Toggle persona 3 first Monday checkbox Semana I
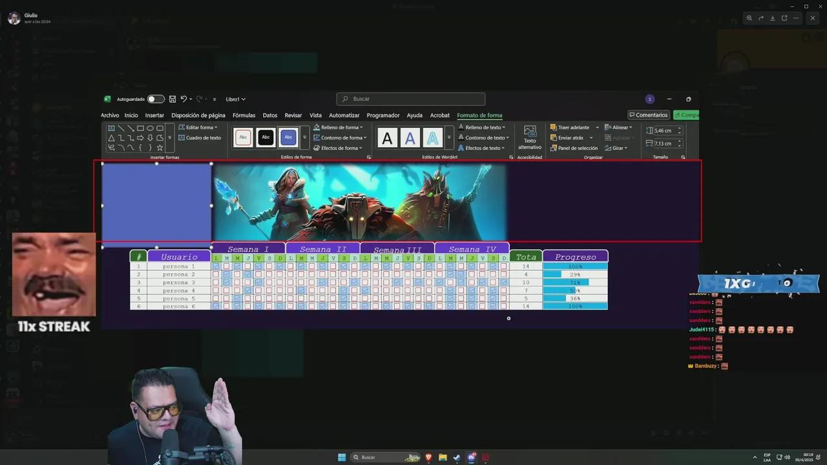 [216, 282]
